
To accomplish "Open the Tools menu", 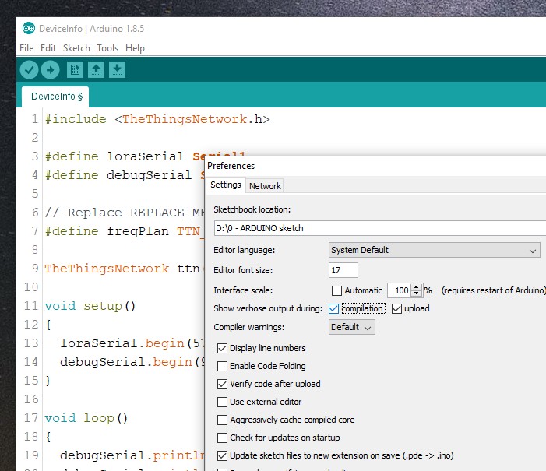I will pos(107,48).
